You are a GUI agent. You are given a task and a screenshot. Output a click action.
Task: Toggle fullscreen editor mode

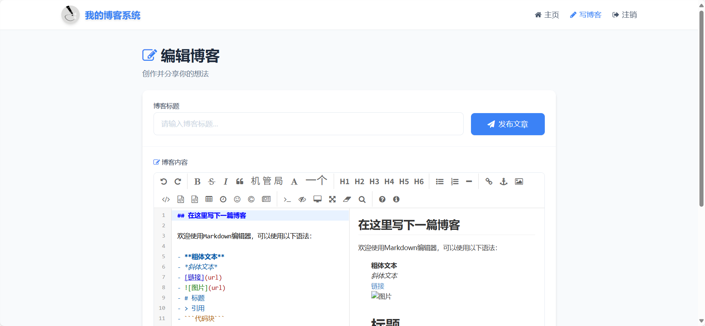coord(332,199)
